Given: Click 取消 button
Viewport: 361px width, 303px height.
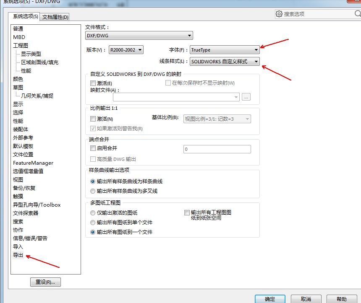Looking at the screenshot, I should point(306,299).
